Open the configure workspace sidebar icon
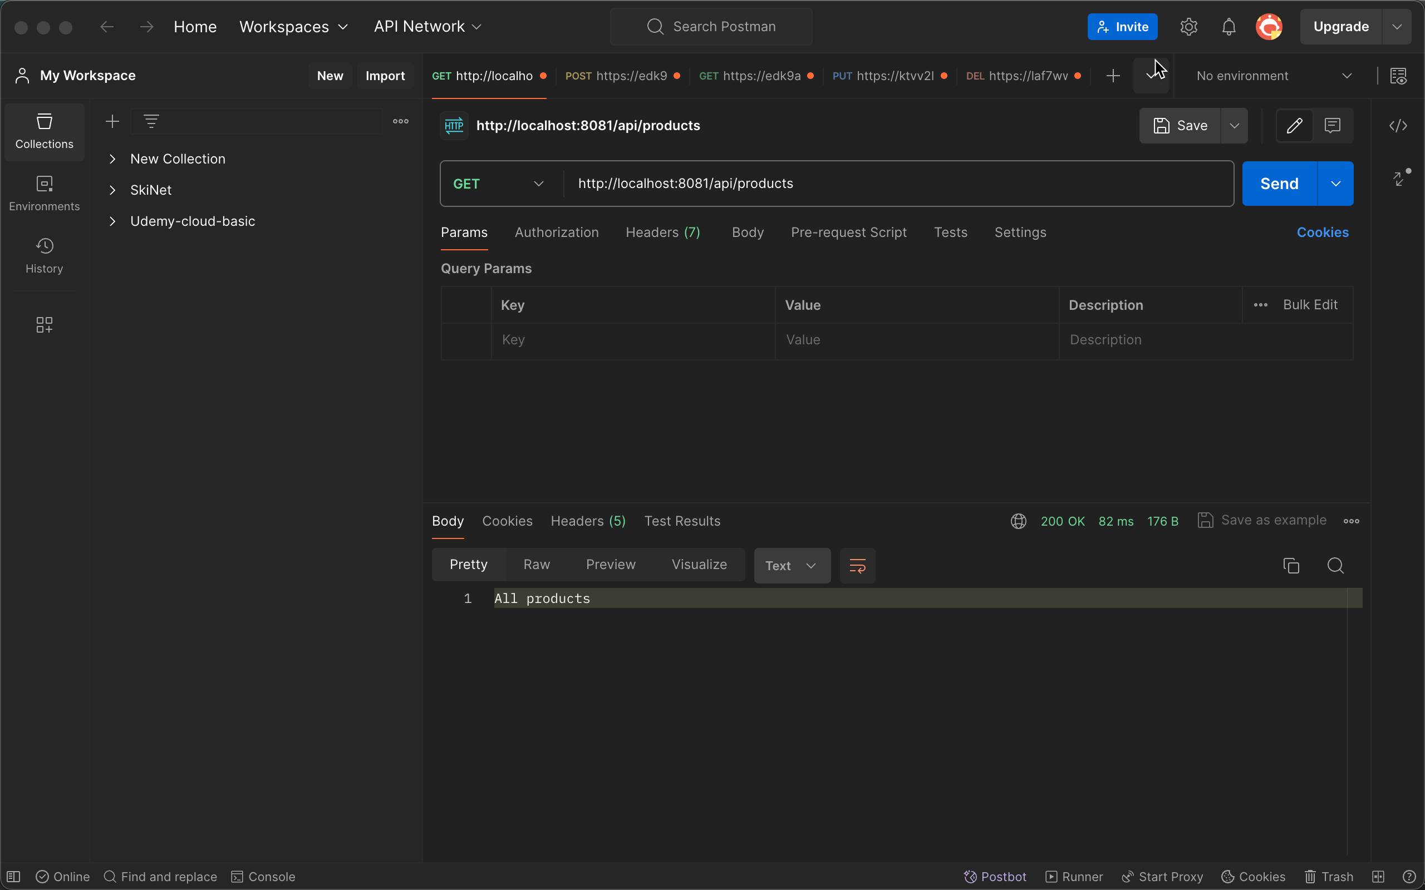 click(44, 325)
